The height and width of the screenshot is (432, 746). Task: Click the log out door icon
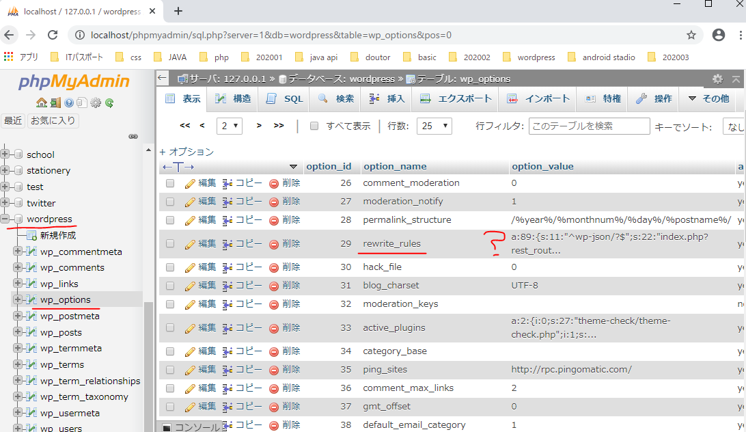[x=55, y=103]
